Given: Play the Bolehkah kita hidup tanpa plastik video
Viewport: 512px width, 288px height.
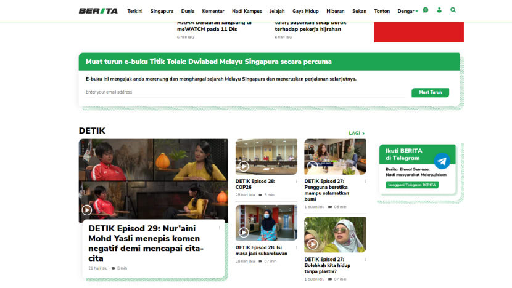Looking at the screenshot, I should click(x=312, y=244).
